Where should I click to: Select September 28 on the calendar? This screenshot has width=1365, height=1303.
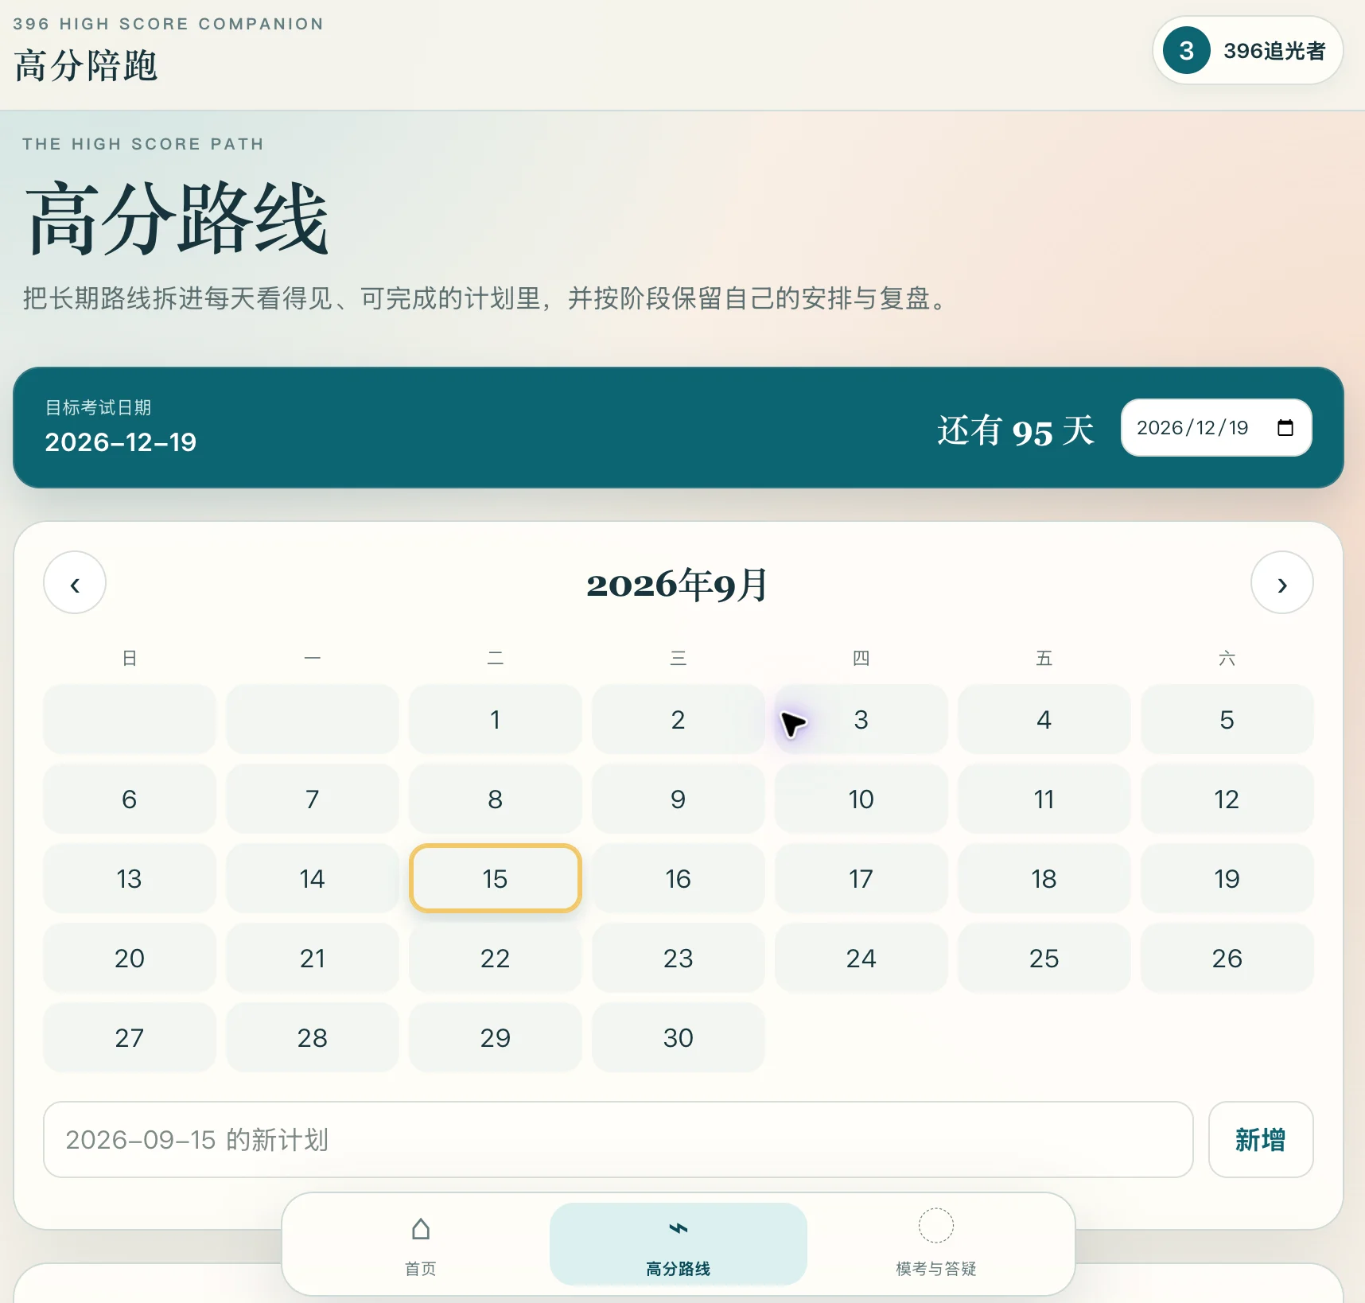(312, 1037)
